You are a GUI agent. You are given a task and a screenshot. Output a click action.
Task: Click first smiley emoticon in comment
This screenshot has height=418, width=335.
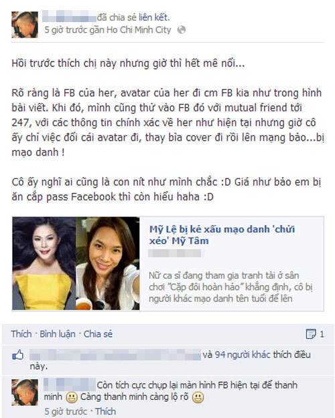click(71, 398)
